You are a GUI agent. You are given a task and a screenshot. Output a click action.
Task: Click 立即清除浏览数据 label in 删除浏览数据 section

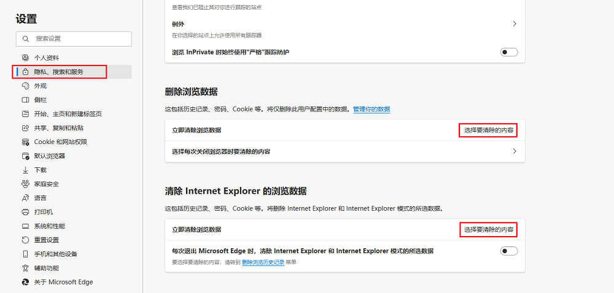(196, 130)
